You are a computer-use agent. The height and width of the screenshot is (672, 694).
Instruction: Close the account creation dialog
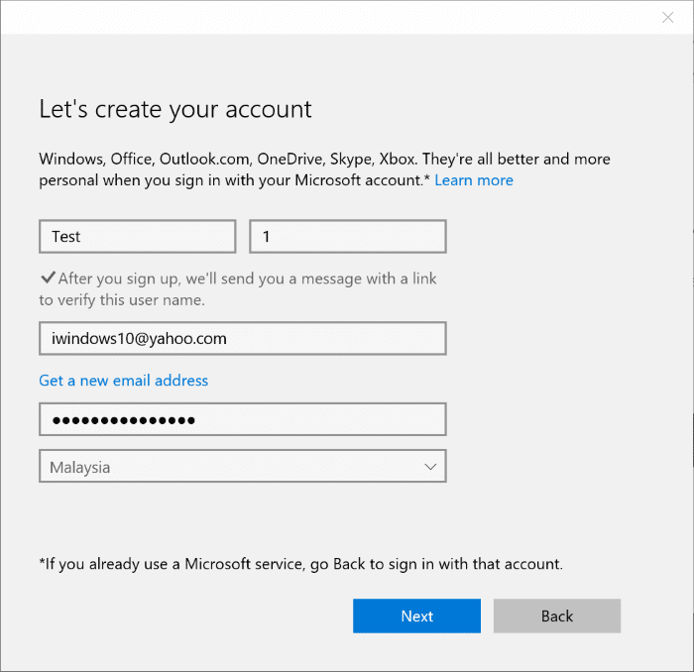(x=667, y=17)
